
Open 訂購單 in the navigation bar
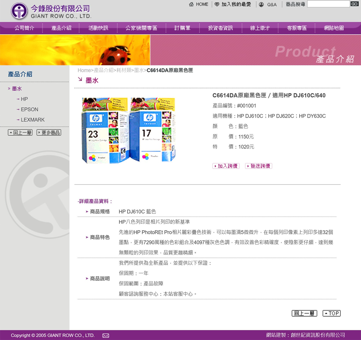[182, 28]
